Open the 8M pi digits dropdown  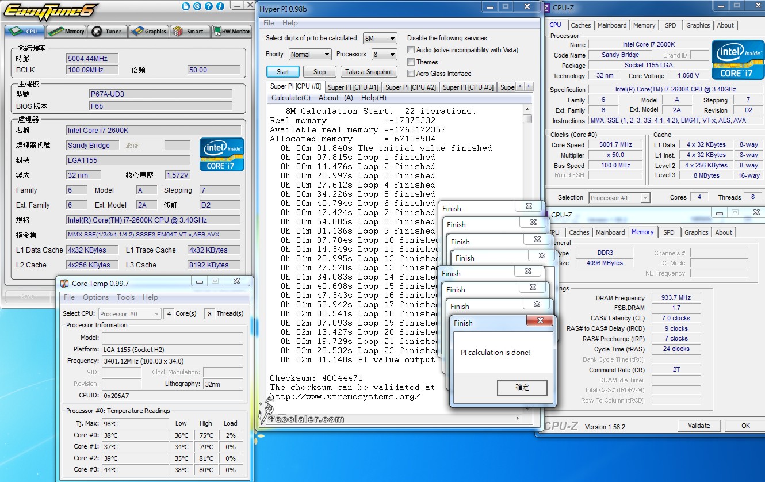pyautogui.click(x=380, y=38)
